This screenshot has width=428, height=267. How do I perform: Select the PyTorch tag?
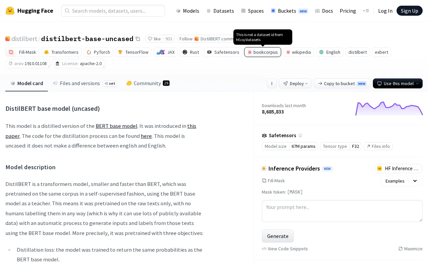point(98,52)
